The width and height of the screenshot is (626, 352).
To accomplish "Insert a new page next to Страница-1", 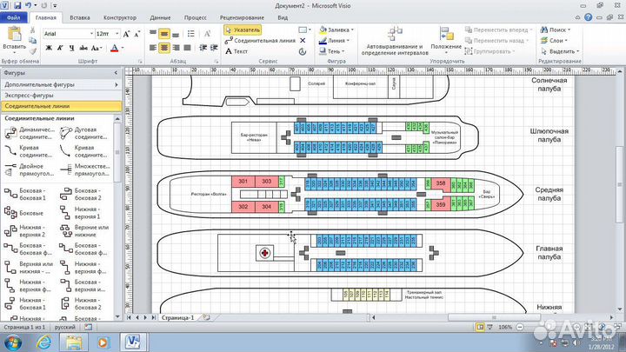I will [x=206, y=318].
